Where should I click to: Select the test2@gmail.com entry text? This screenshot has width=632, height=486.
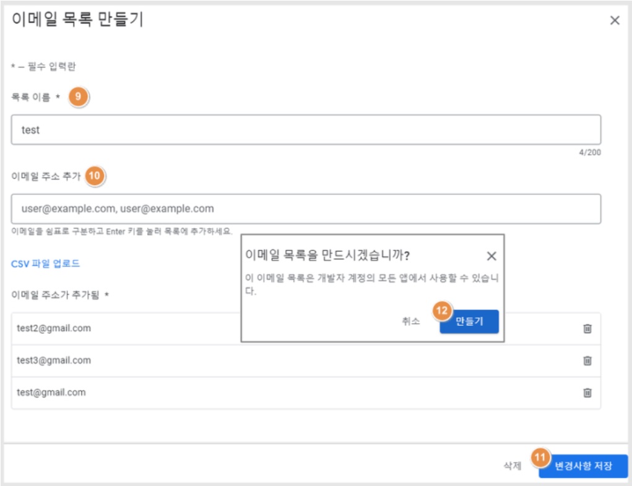coord(54,328)
